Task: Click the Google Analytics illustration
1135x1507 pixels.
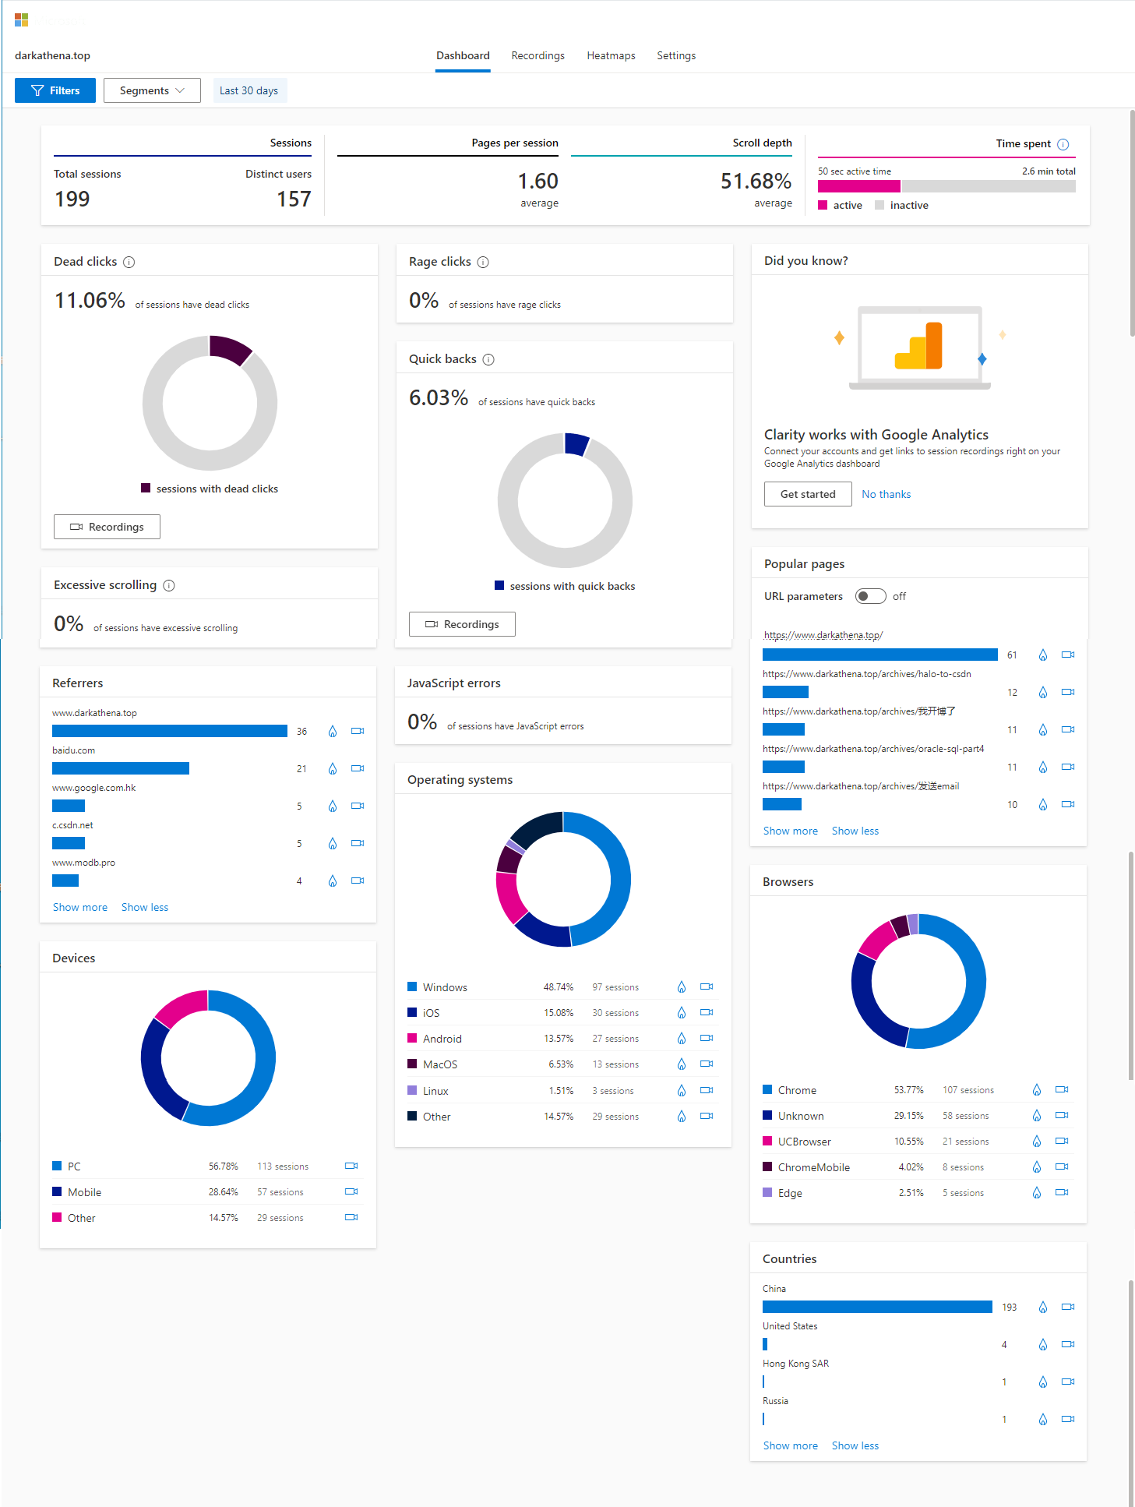Action: 920,348
